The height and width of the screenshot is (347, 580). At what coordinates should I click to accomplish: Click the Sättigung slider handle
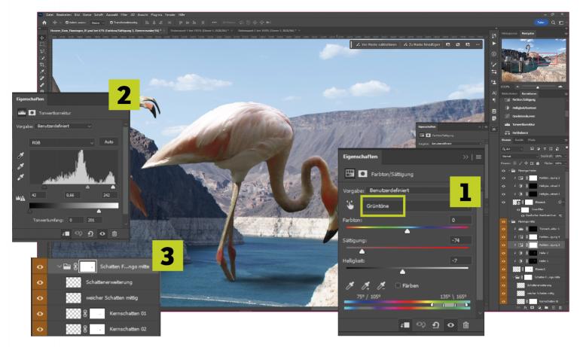tap(362, 251)
